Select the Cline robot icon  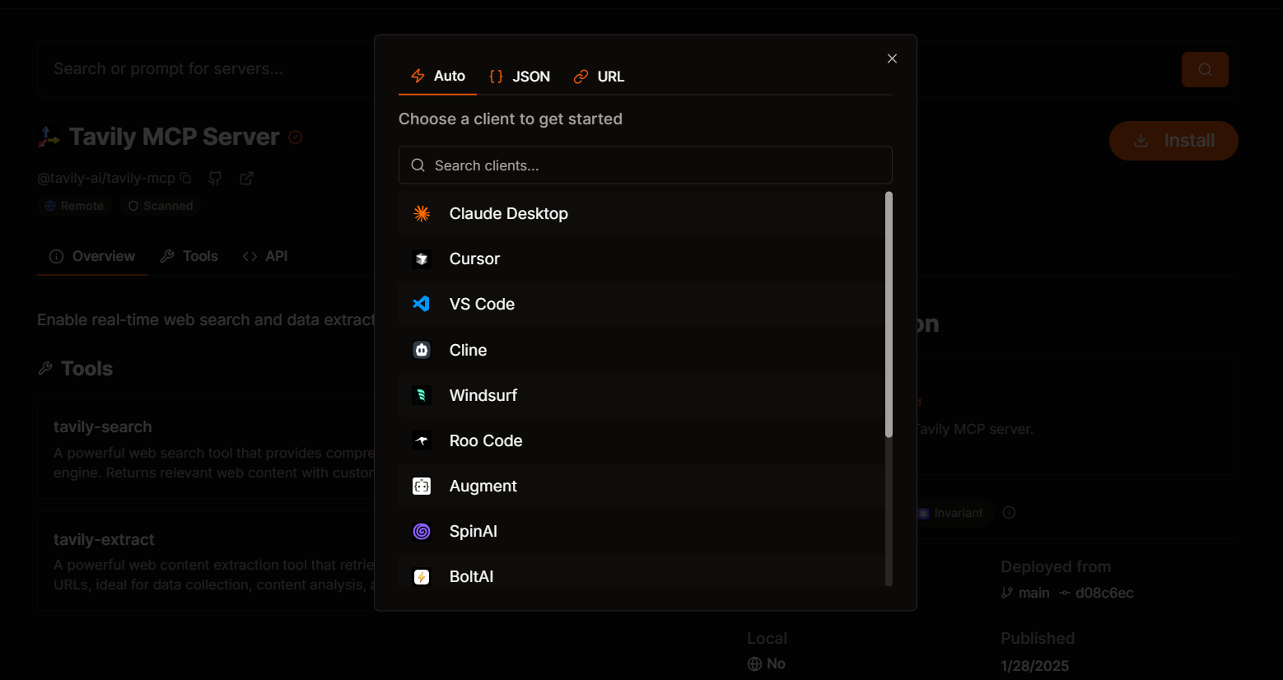tap(422, 350)
